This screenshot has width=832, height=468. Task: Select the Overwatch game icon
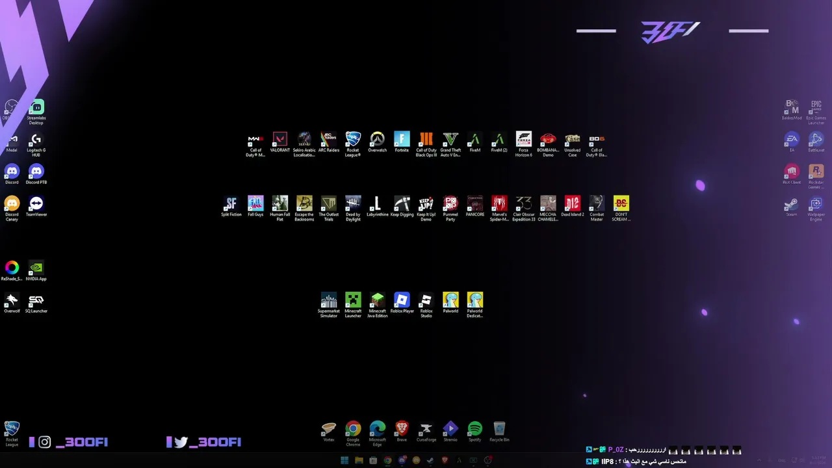pyautogui.click(x=378, y=142)
